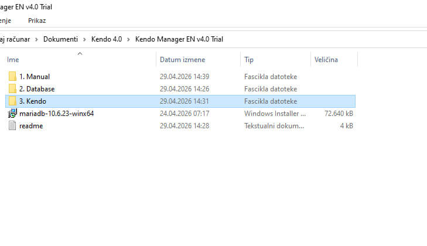This screenshot has width=427, height=246.
Task: Open the 1. Manual folder icon
Action: tap(12, 77)
